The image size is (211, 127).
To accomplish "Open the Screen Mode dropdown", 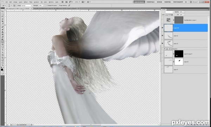I will point(89,2).
